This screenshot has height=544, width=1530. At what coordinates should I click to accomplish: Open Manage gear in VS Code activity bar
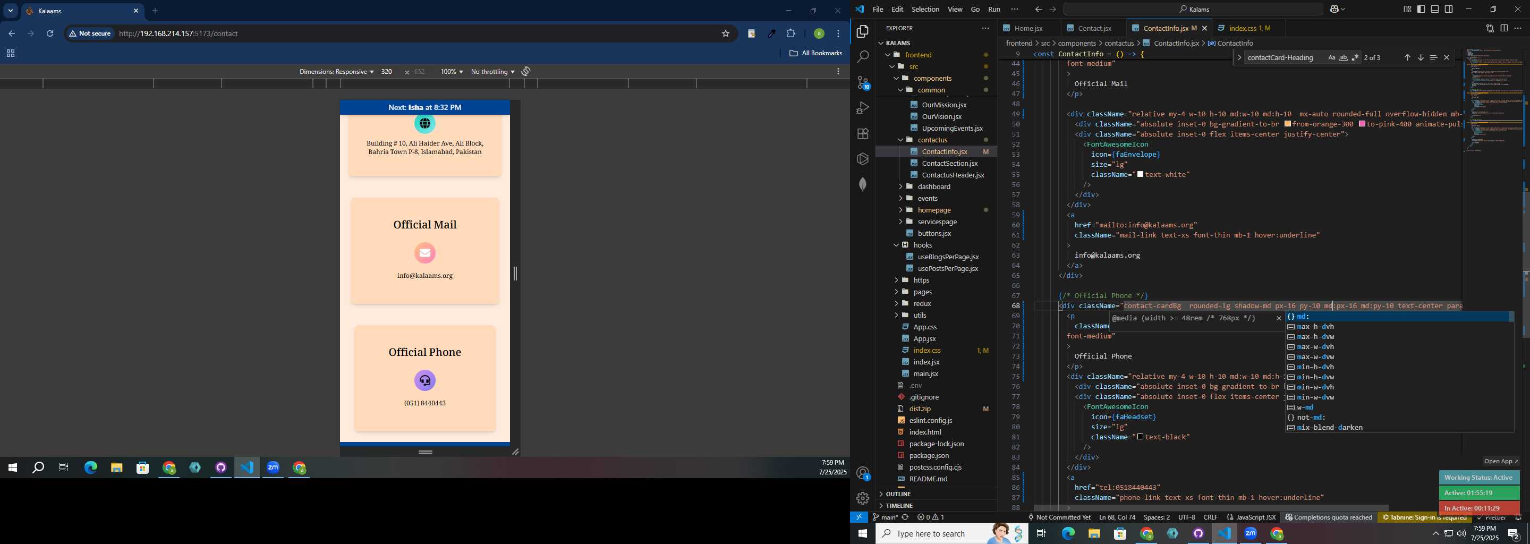point(862,498)
